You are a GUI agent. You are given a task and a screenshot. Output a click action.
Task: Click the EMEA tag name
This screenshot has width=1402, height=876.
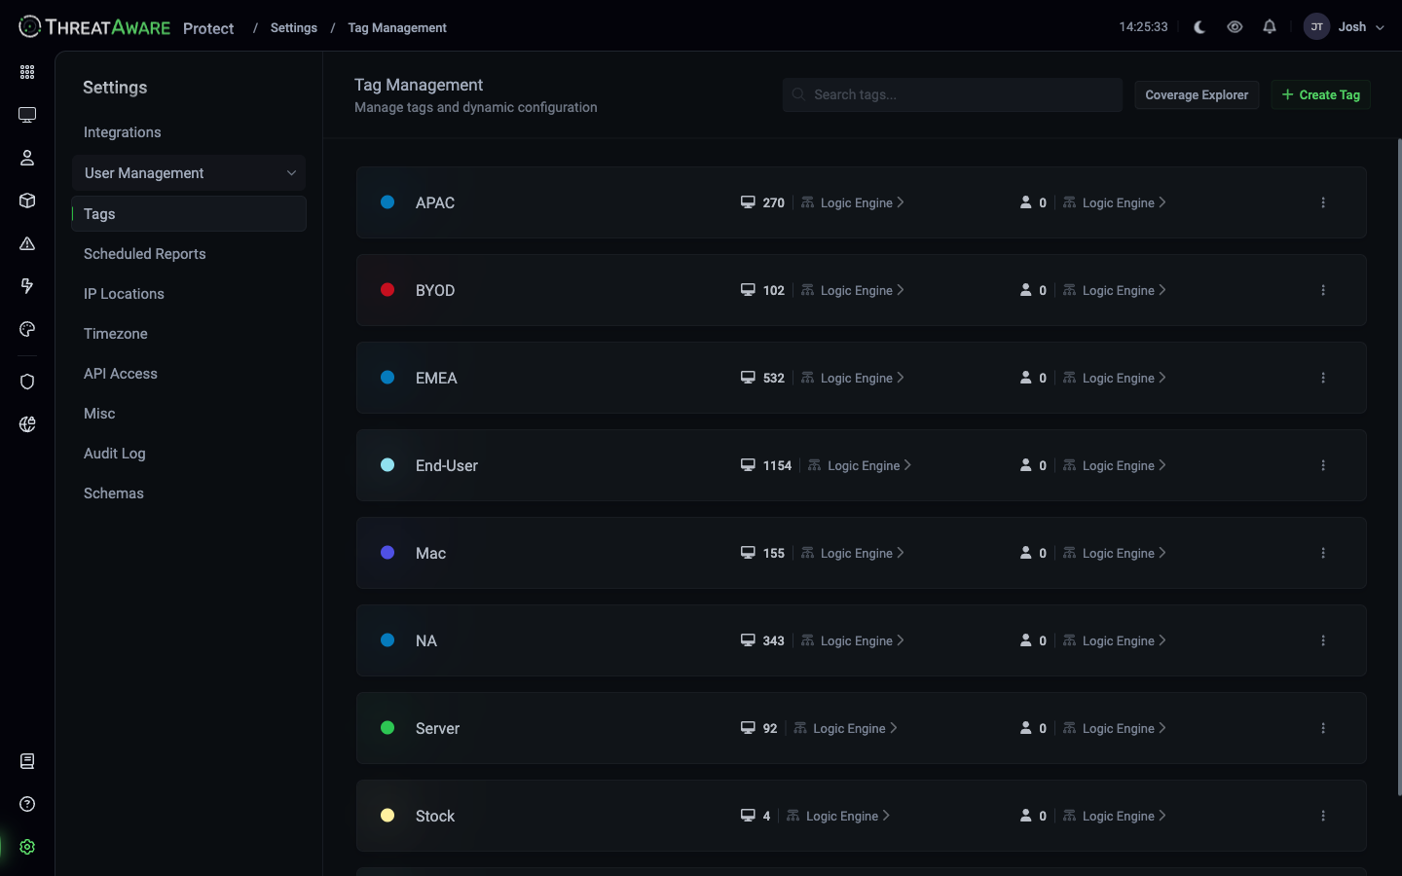[x=436, y=378]
